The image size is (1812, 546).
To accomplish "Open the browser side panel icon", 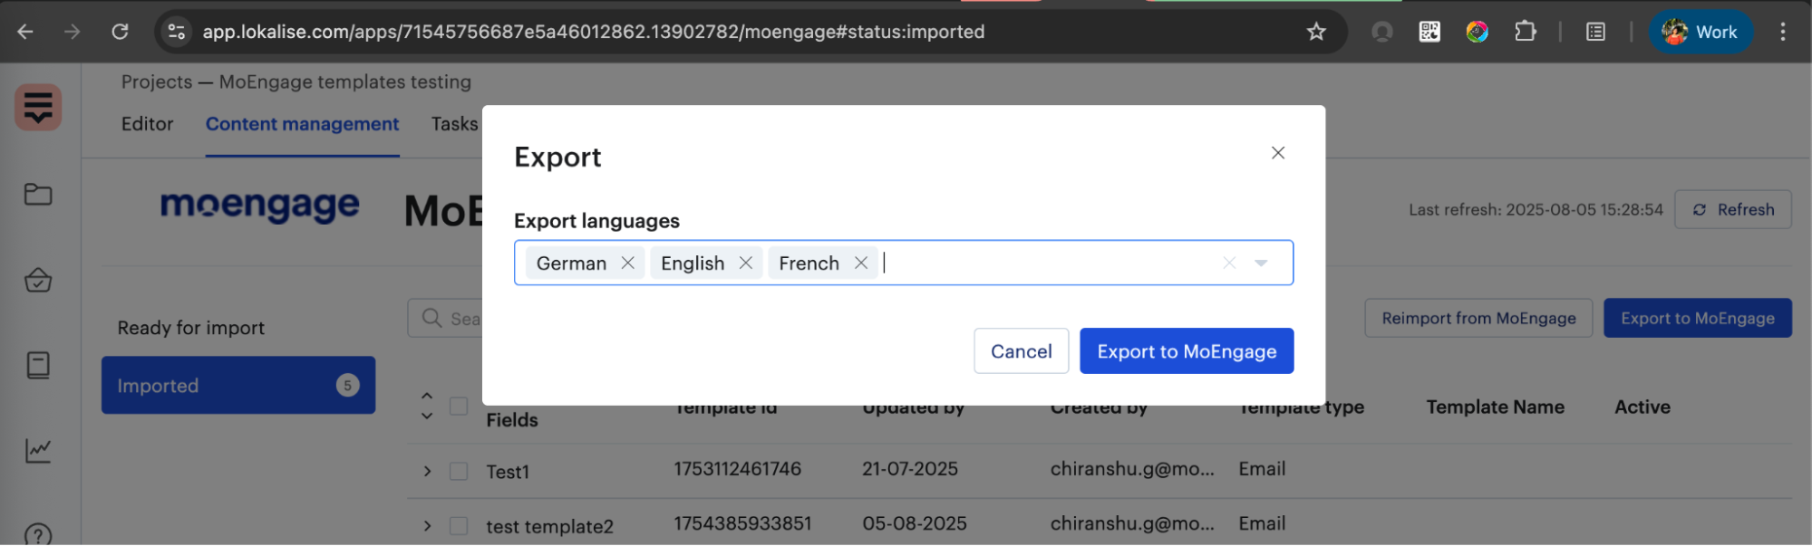I will [x=1596, y=32].
